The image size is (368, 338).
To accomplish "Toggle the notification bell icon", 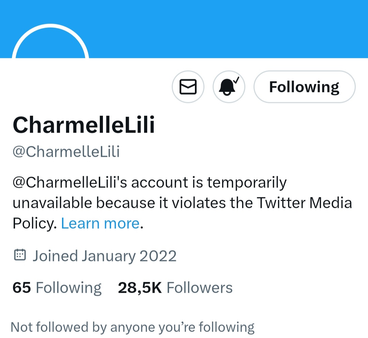I will [229, 87].
